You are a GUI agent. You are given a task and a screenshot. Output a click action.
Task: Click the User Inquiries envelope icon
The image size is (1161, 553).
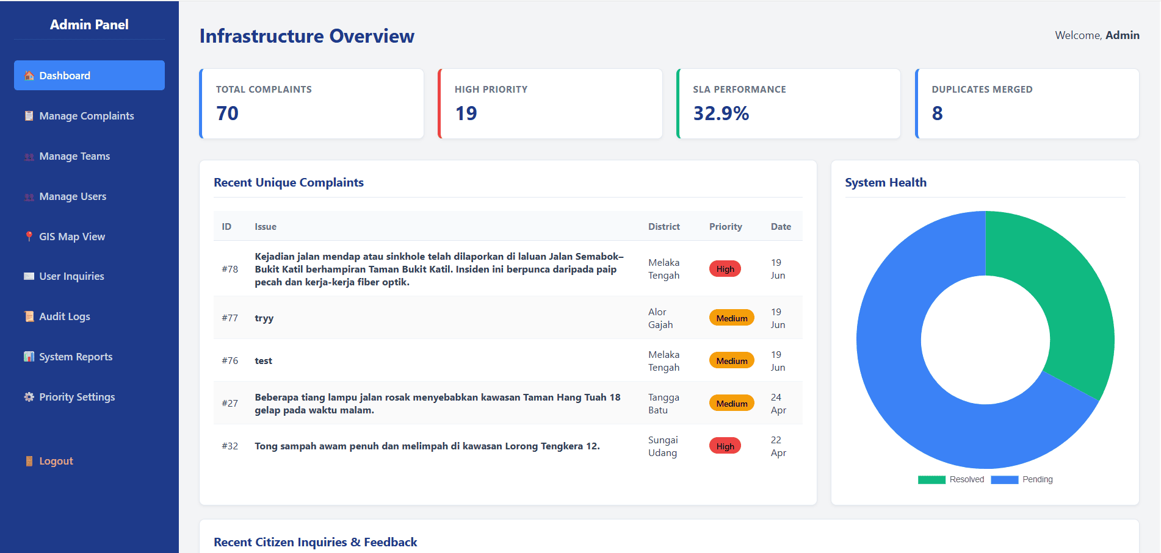pyautogui.click(x=29, y=276)
